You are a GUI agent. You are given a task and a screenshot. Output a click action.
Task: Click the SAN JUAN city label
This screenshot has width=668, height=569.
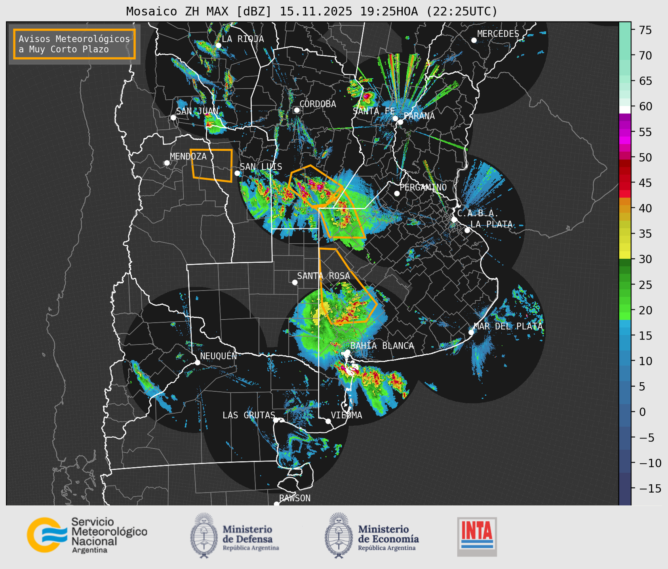(x=197, y=111)
